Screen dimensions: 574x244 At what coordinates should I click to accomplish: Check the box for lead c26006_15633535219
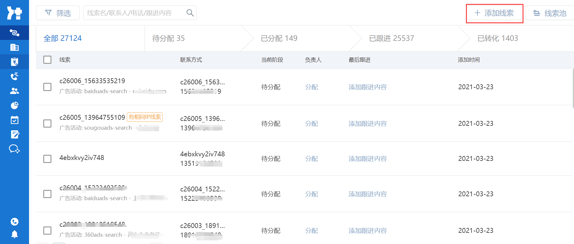pyautogui.click(x=47, y=87)
